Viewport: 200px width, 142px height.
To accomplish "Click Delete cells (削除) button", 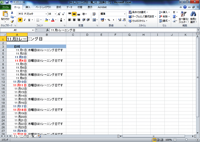I will [x=164, y=17].
